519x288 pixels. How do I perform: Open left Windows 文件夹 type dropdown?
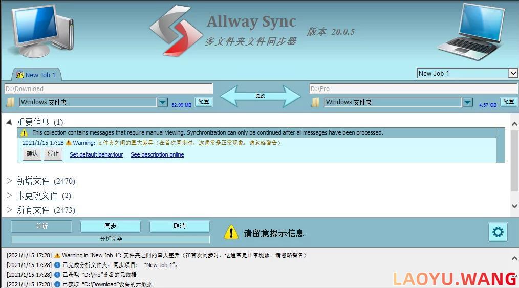(x=162, y=102)
